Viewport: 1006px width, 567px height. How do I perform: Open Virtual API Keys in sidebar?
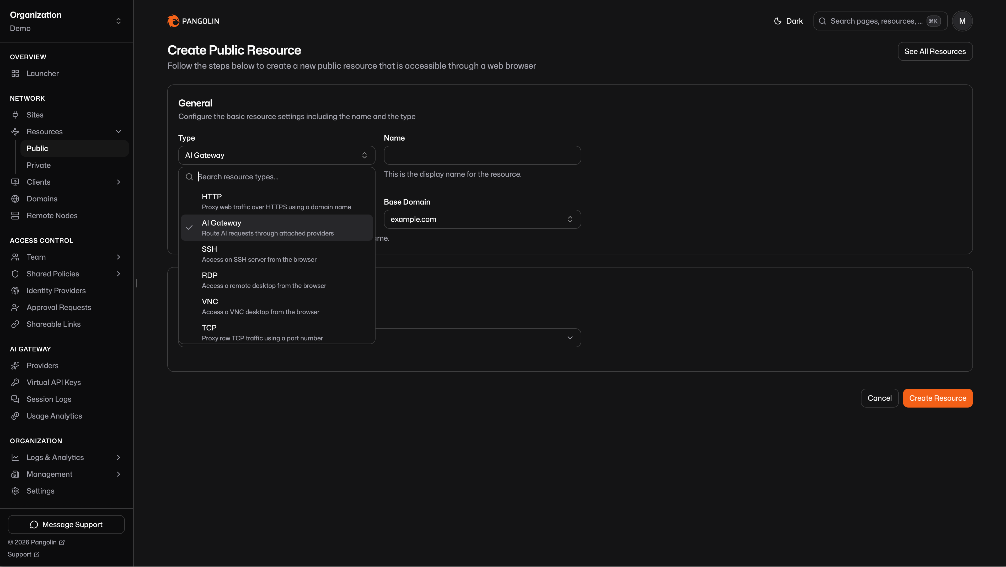click(66, 382)
